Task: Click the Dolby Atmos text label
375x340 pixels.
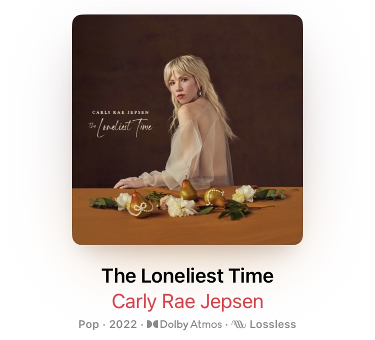Action: (x=191, y=325)
